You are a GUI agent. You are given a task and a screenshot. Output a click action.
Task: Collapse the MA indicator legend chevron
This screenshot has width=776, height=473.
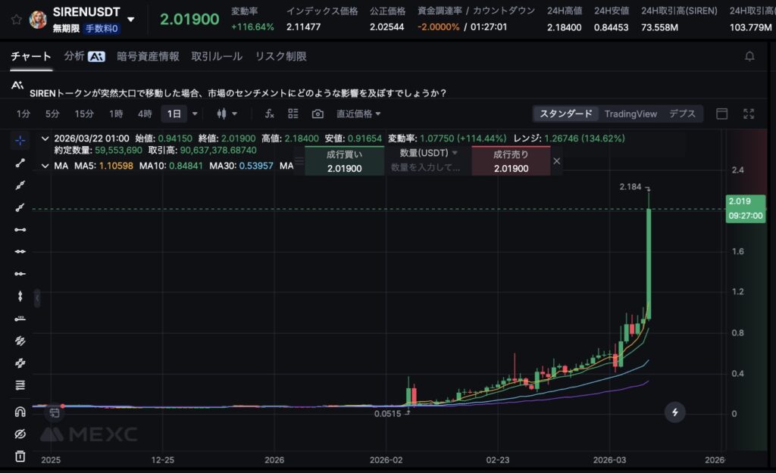[45, 166]
